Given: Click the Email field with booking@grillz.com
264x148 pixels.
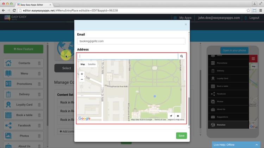Looking at the screenshot, I should click(131, 41).
